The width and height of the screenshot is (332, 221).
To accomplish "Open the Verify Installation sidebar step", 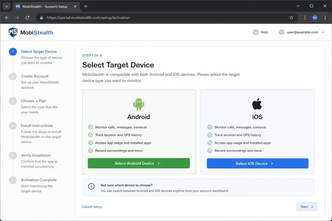I will pos(36,155).
